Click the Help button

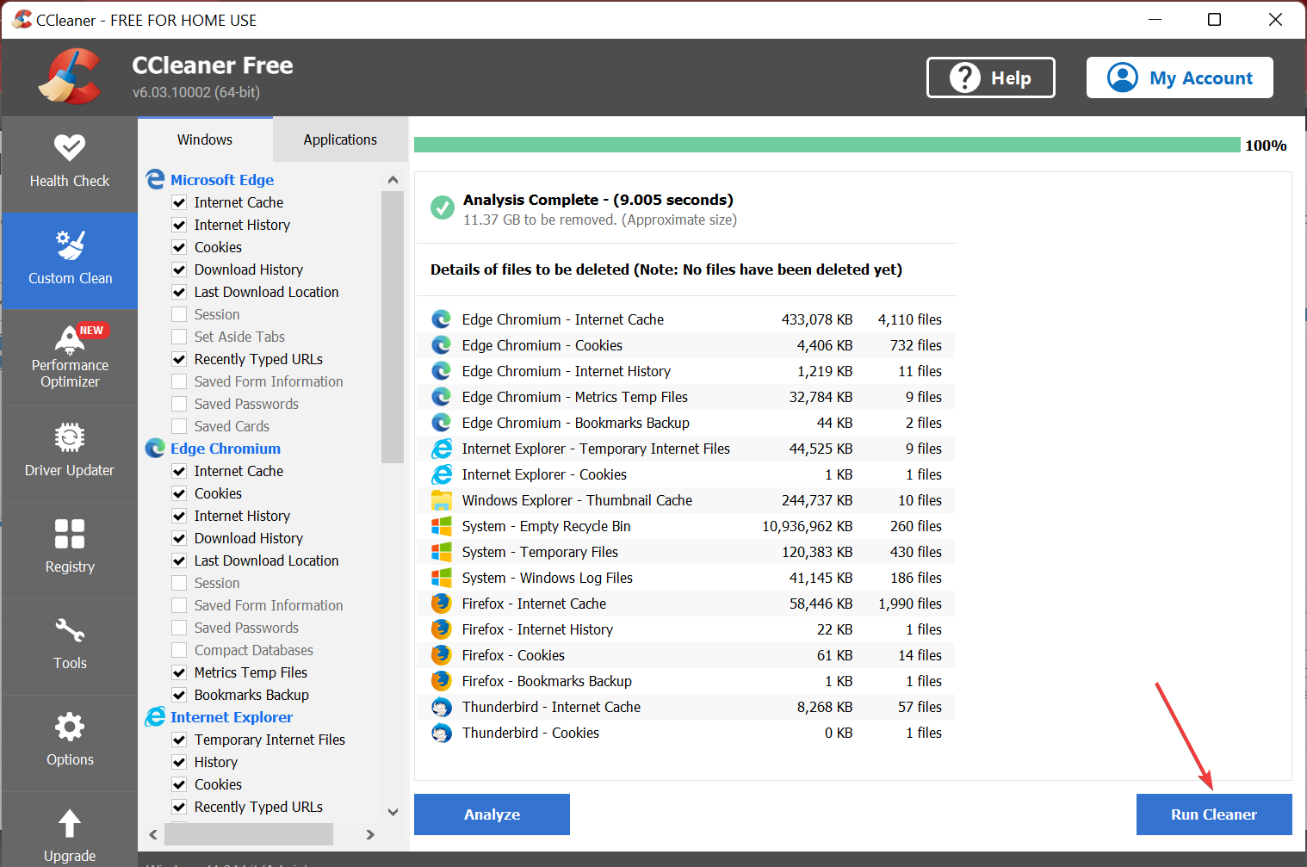pos(991,77)
